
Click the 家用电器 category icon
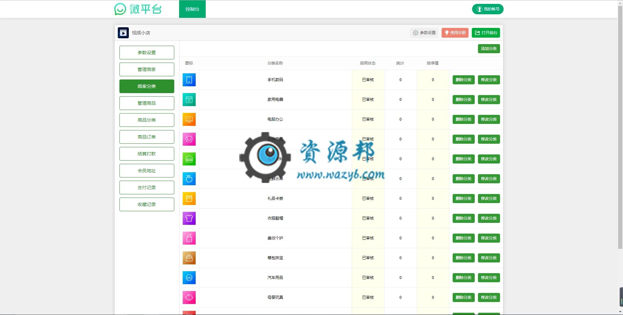189,100
